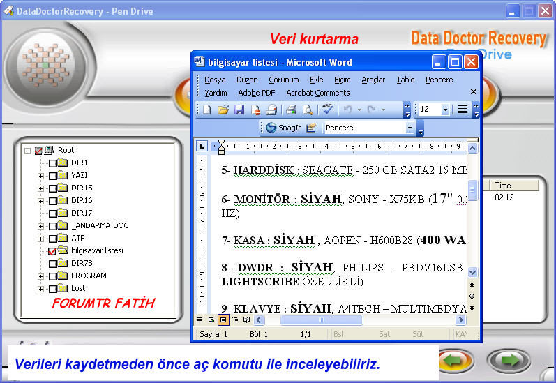The height and width of the screenshot is (383, 556).
Task: Click the Previous Page double-arrow icon
Action: click(472, 285)
